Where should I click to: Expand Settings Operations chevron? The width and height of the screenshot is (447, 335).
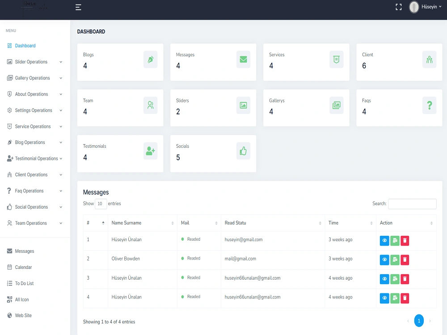61,110
